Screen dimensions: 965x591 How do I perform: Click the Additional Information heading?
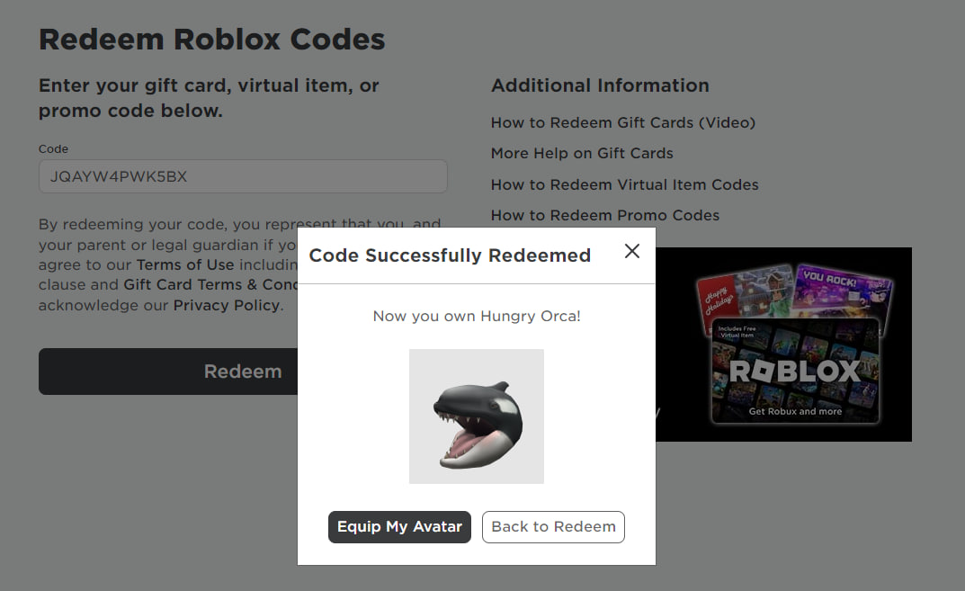click(x=600, y=85)
